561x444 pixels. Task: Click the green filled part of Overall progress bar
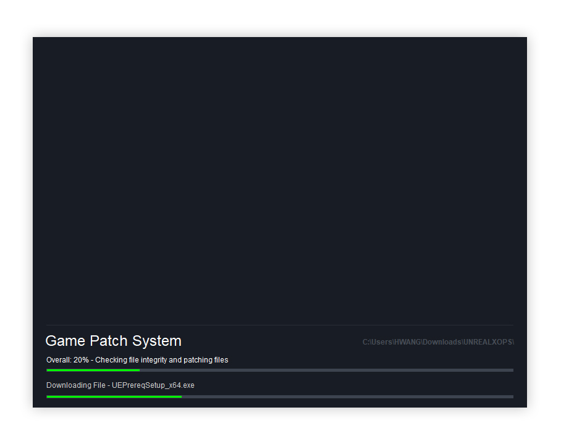tap(93, 370)
